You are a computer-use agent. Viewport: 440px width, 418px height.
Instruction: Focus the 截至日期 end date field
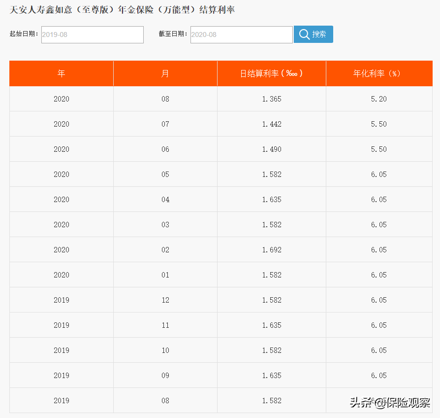(x=241, y=35)
